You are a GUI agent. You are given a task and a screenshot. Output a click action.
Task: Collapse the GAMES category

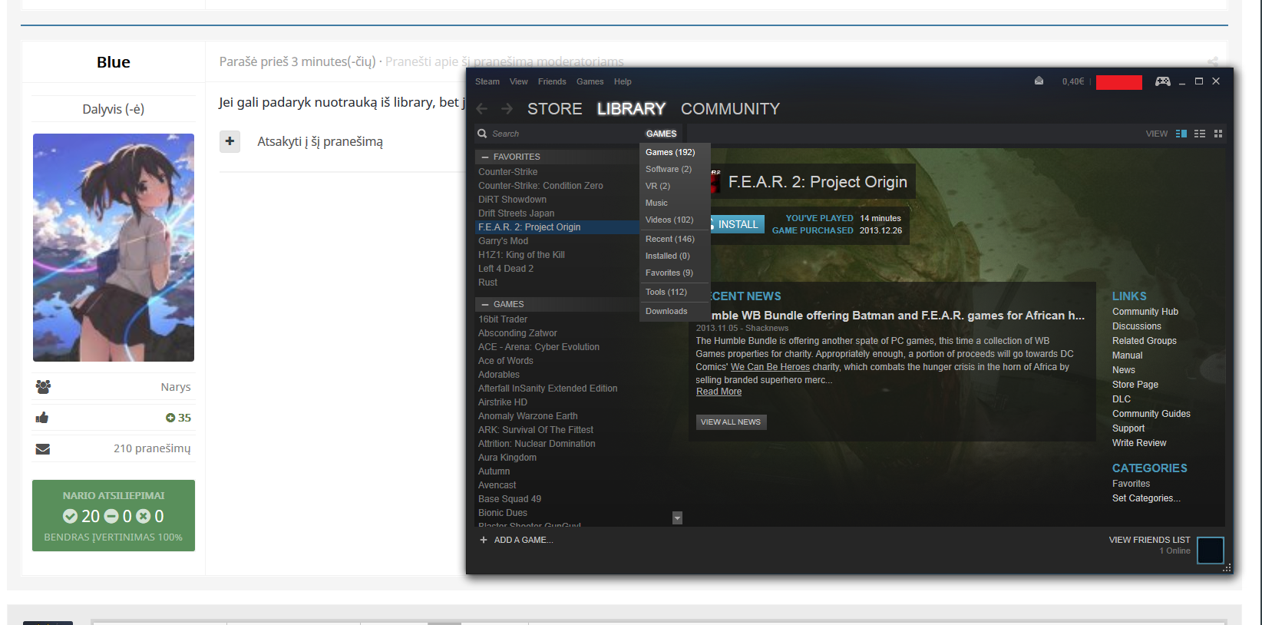485,304
